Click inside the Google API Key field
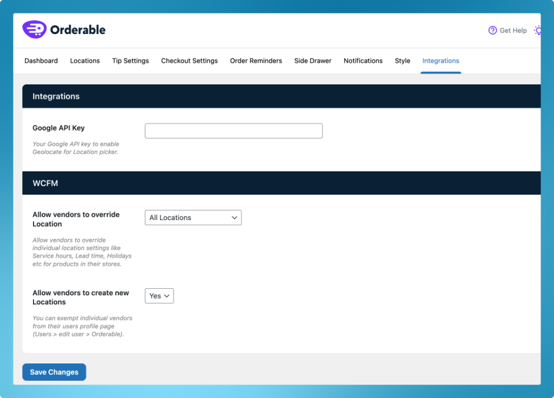 [x=233, y=130]
